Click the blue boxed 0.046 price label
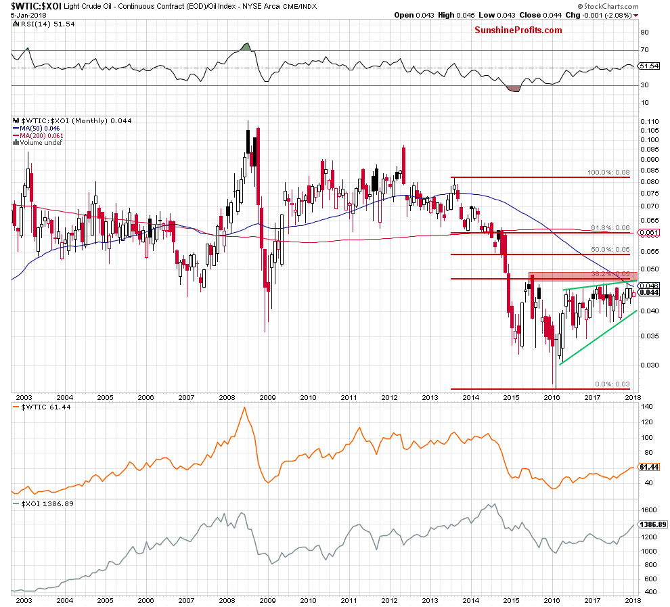 pos(649,286)
